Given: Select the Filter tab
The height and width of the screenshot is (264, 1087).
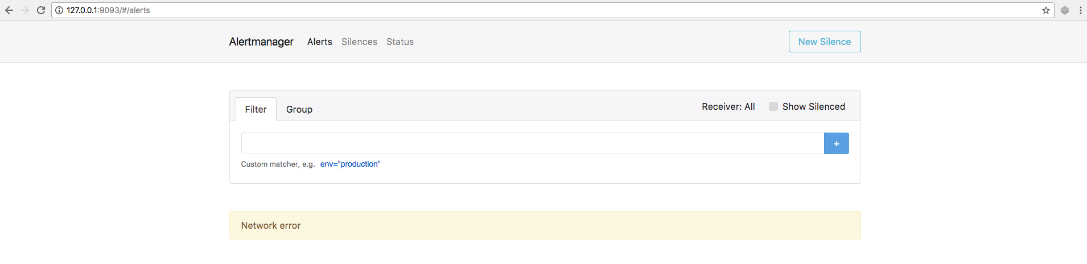Looking at the screenshot, I should 256,109.
